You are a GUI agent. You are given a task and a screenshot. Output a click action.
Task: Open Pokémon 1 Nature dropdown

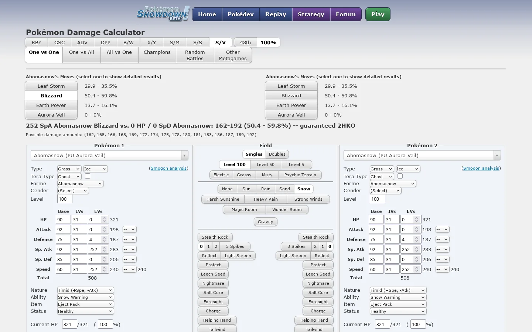coord(85,290)
